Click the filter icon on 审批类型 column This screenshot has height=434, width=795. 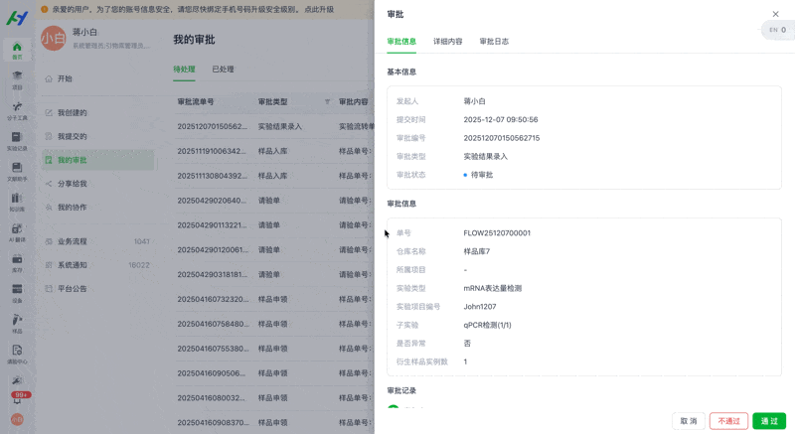(328, 101)
